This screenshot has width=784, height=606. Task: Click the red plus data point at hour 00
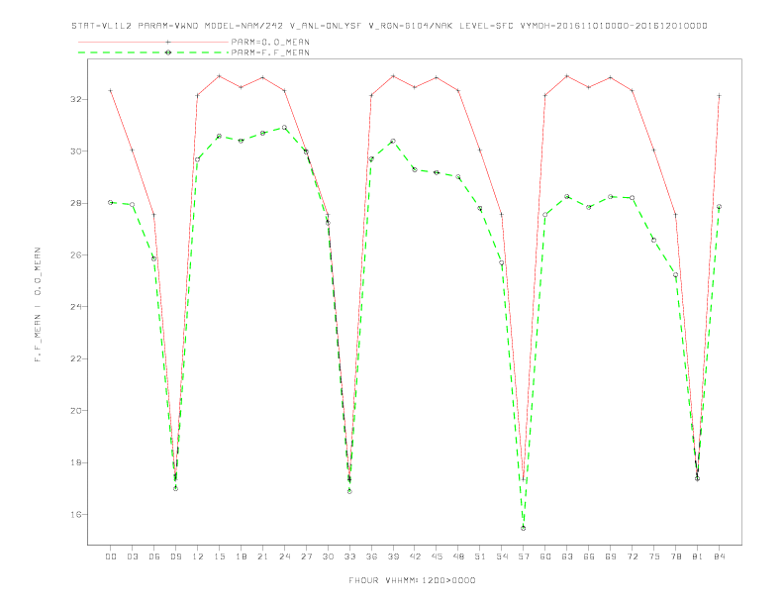[x=111, y=91]
